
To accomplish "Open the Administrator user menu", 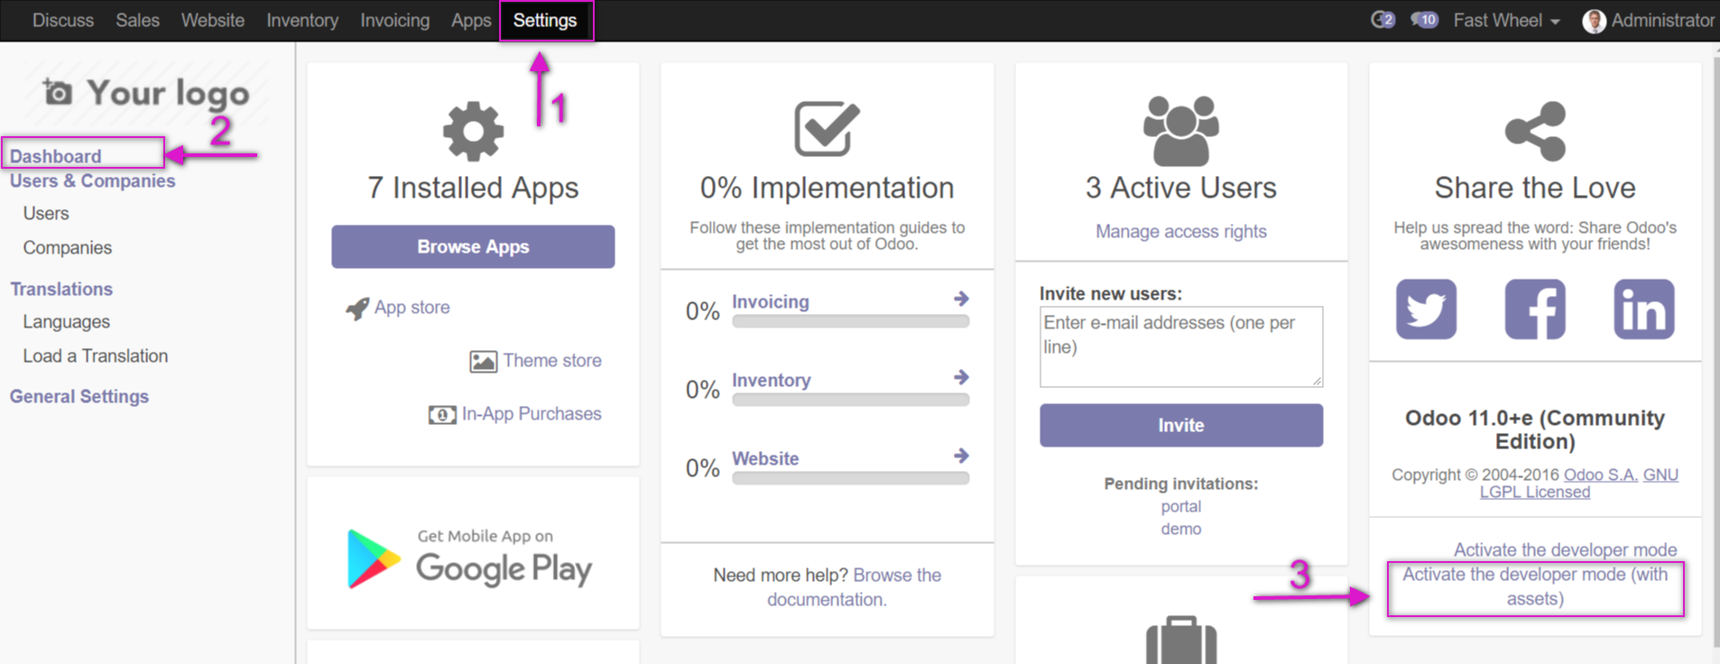I will [x=1648, y=20].
